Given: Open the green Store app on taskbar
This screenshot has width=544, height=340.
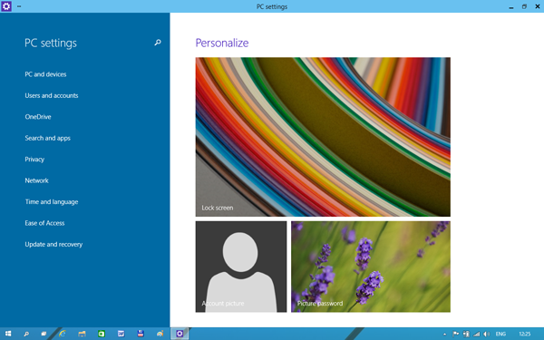Looking at the screenshot, I should tap(102, 334).
